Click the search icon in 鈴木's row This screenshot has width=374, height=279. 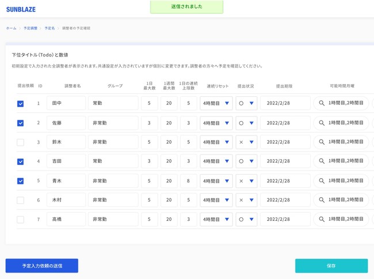tap(322, 142)
